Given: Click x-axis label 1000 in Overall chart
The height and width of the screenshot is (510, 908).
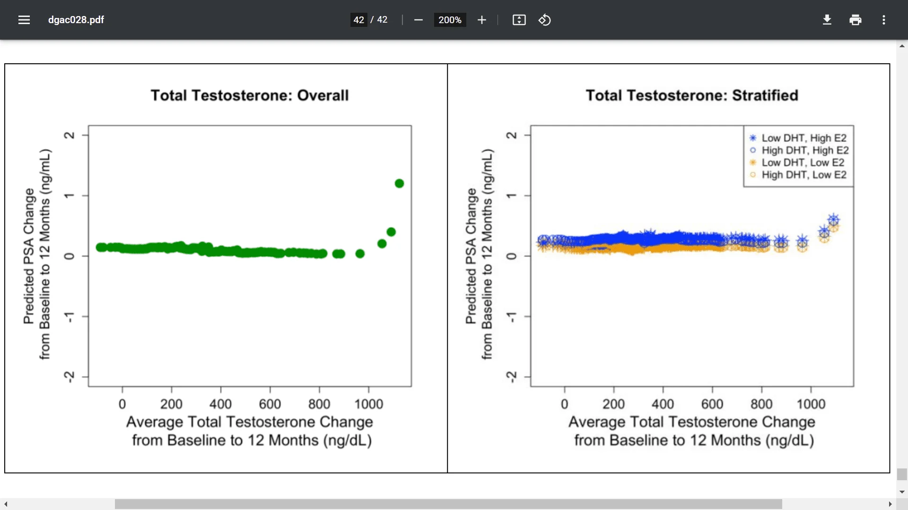Looking at the screenshot, I should (369, 404).
